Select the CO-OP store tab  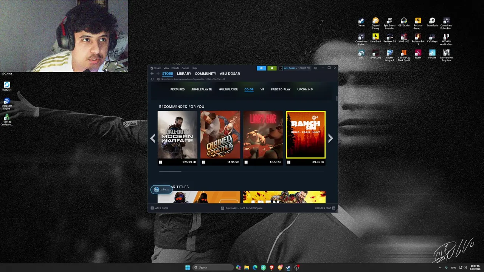249,90
